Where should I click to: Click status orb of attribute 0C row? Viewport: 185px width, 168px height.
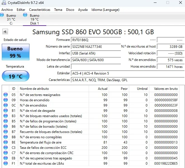(6, 105)
